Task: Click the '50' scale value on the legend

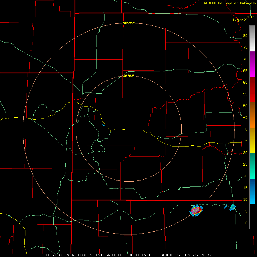Action: (x=245, y=106)
